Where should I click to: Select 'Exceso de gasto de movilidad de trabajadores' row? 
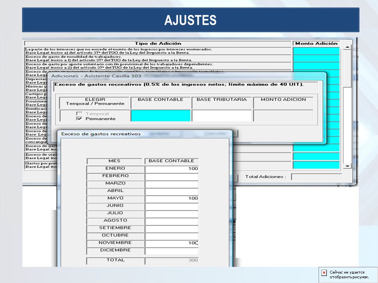(158, 59)
